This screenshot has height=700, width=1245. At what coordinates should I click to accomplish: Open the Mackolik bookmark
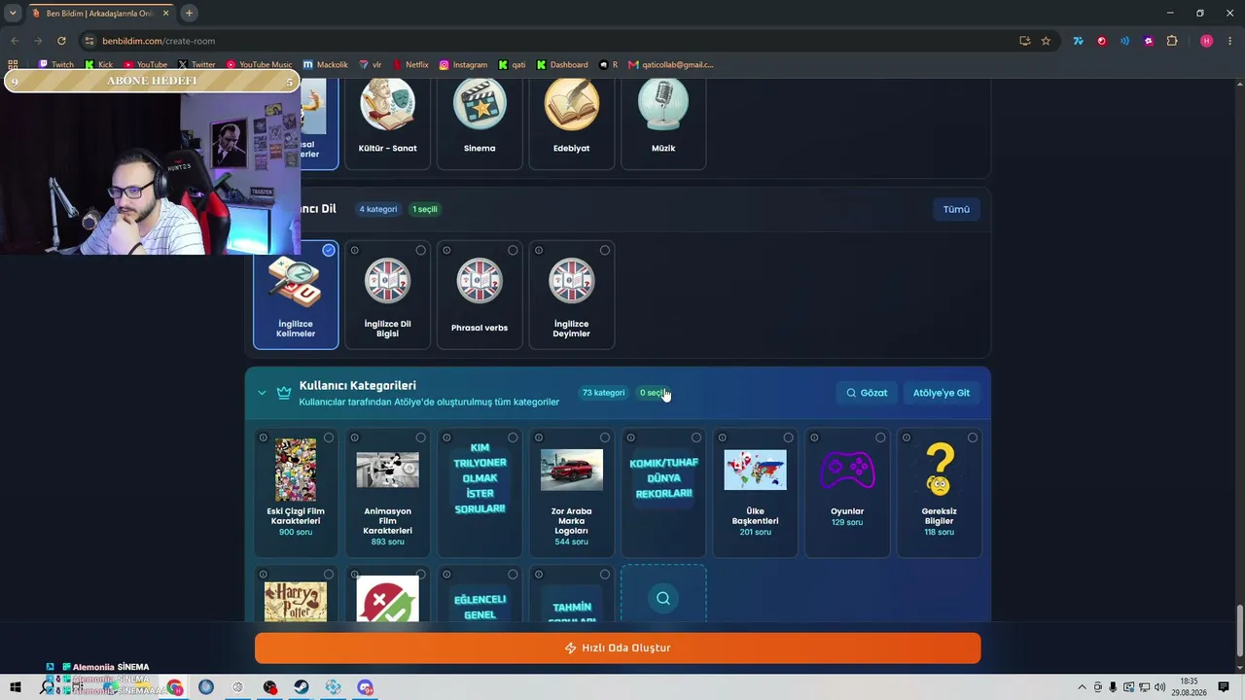coord(326,65)
